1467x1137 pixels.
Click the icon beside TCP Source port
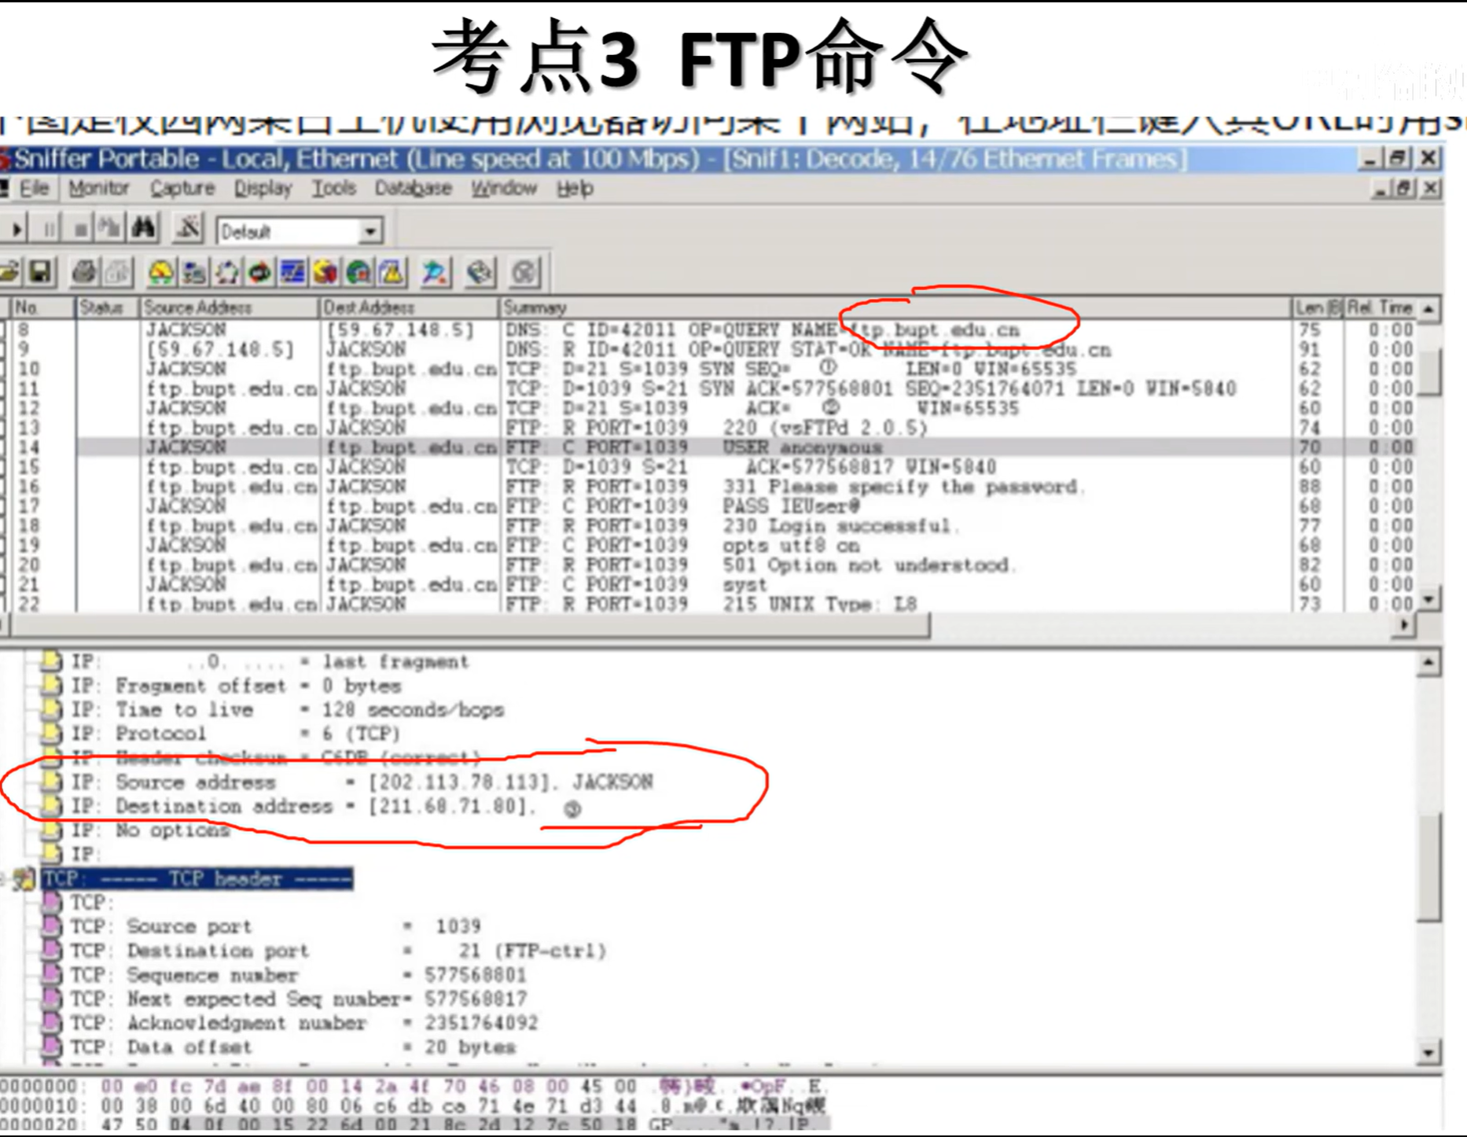point(52,926)
